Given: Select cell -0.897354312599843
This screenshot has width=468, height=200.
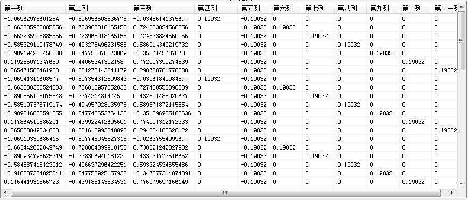Looking at the screenshot, I should click(98, 79).
